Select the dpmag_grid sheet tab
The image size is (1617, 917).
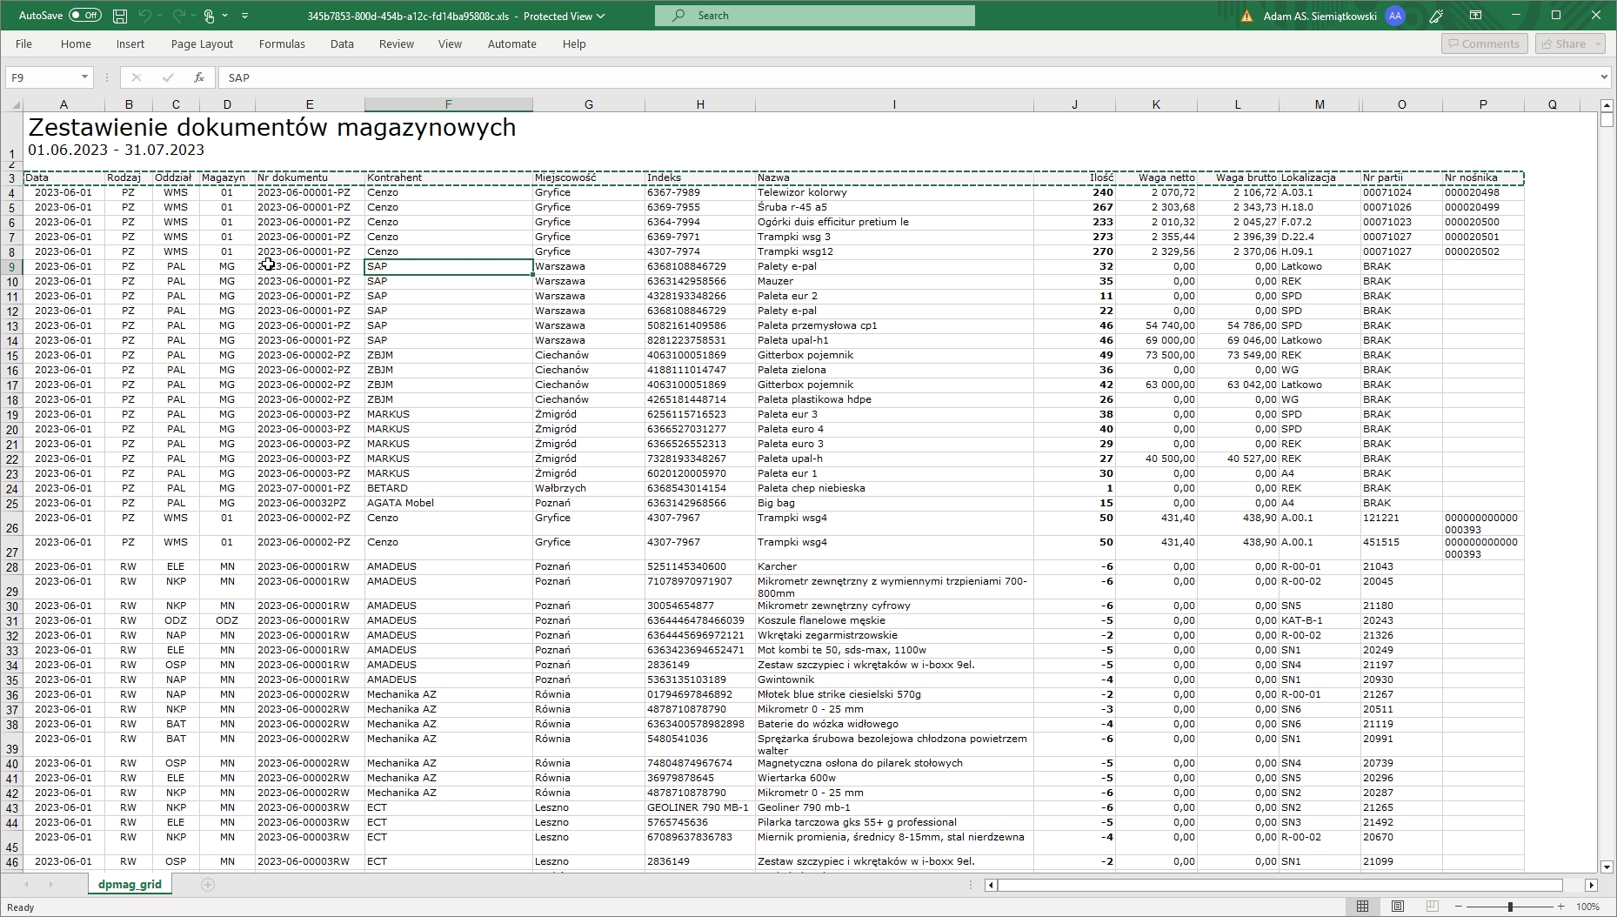pos(130,885)
